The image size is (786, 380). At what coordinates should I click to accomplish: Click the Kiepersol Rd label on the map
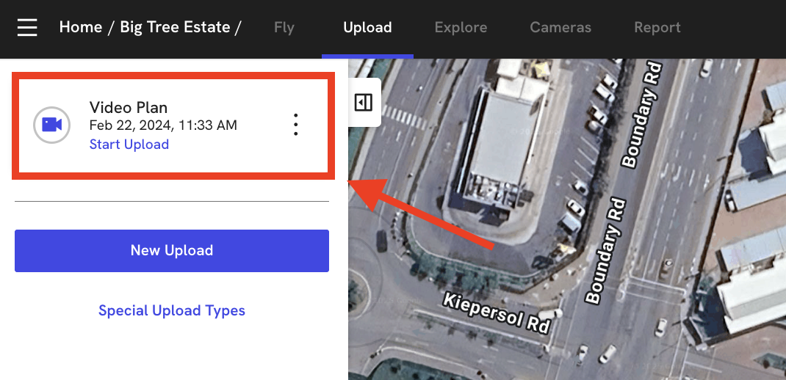(x=497, y=313)
